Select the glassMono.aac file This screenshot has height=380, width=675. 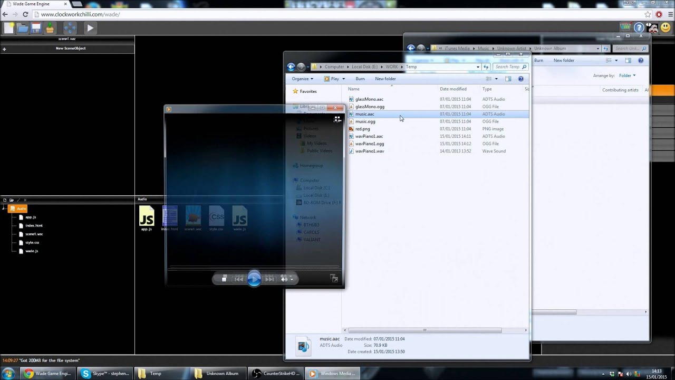[369, 99]
